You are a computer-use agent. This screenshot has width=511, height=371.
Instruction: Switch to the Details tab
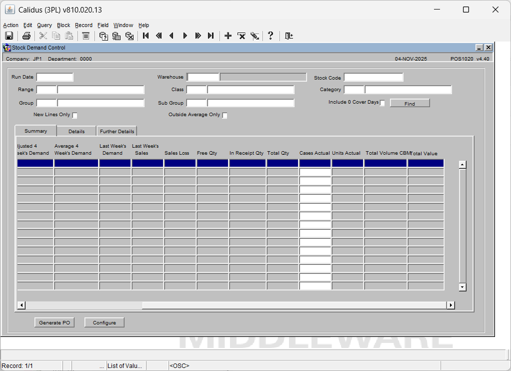(x=76, y=131)
